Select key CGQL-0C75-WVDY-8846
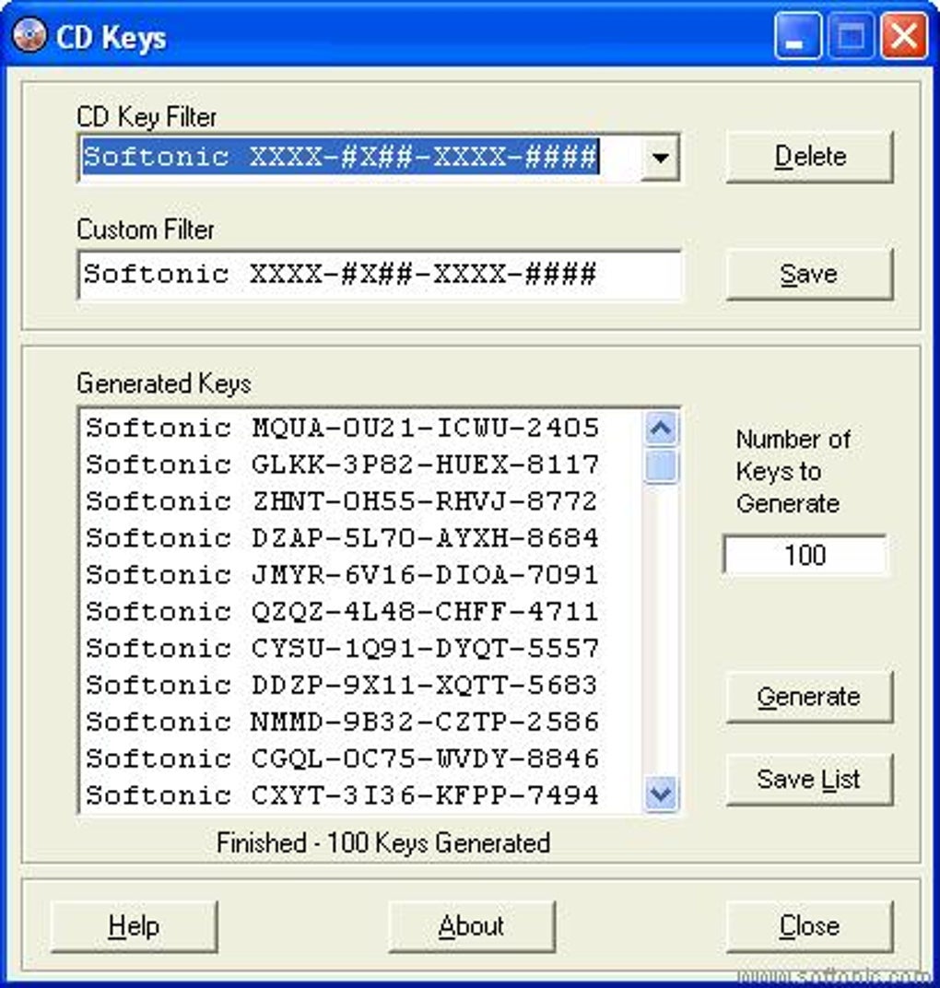Screen dimensions: 940x988 point(342,759)
